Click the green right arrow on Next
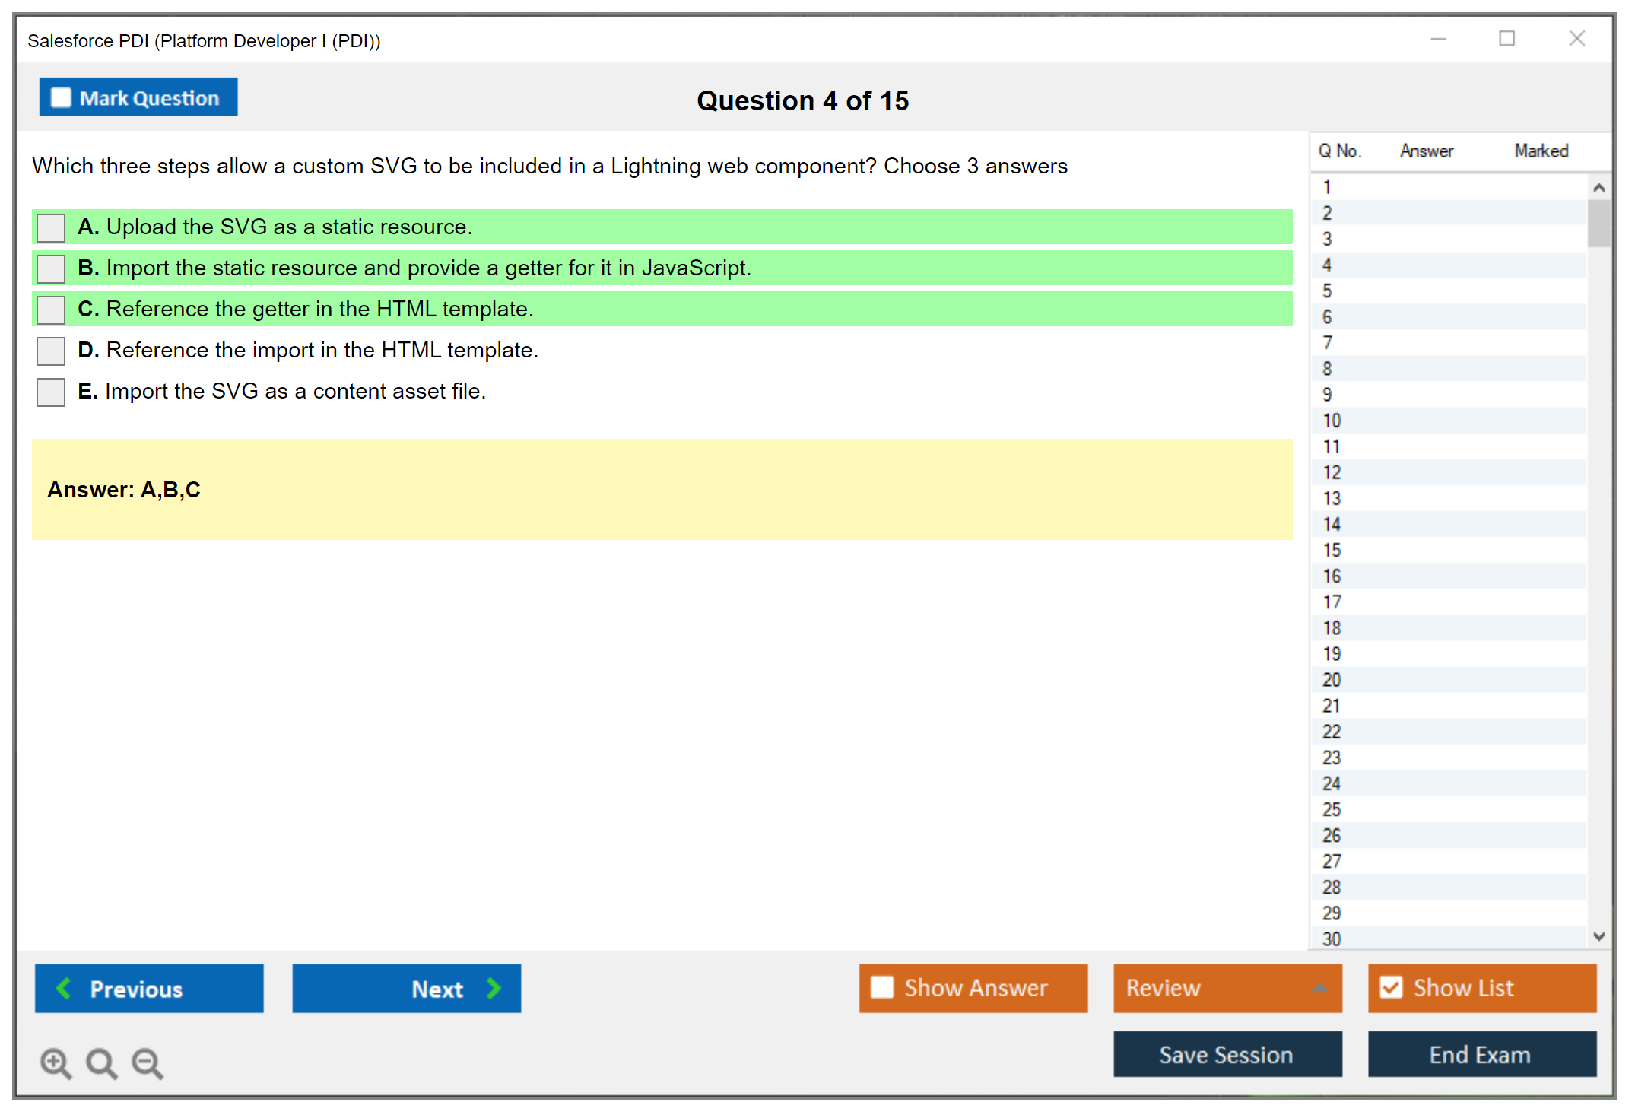Screen dimensions: 1635x1118 pos(494,988)
